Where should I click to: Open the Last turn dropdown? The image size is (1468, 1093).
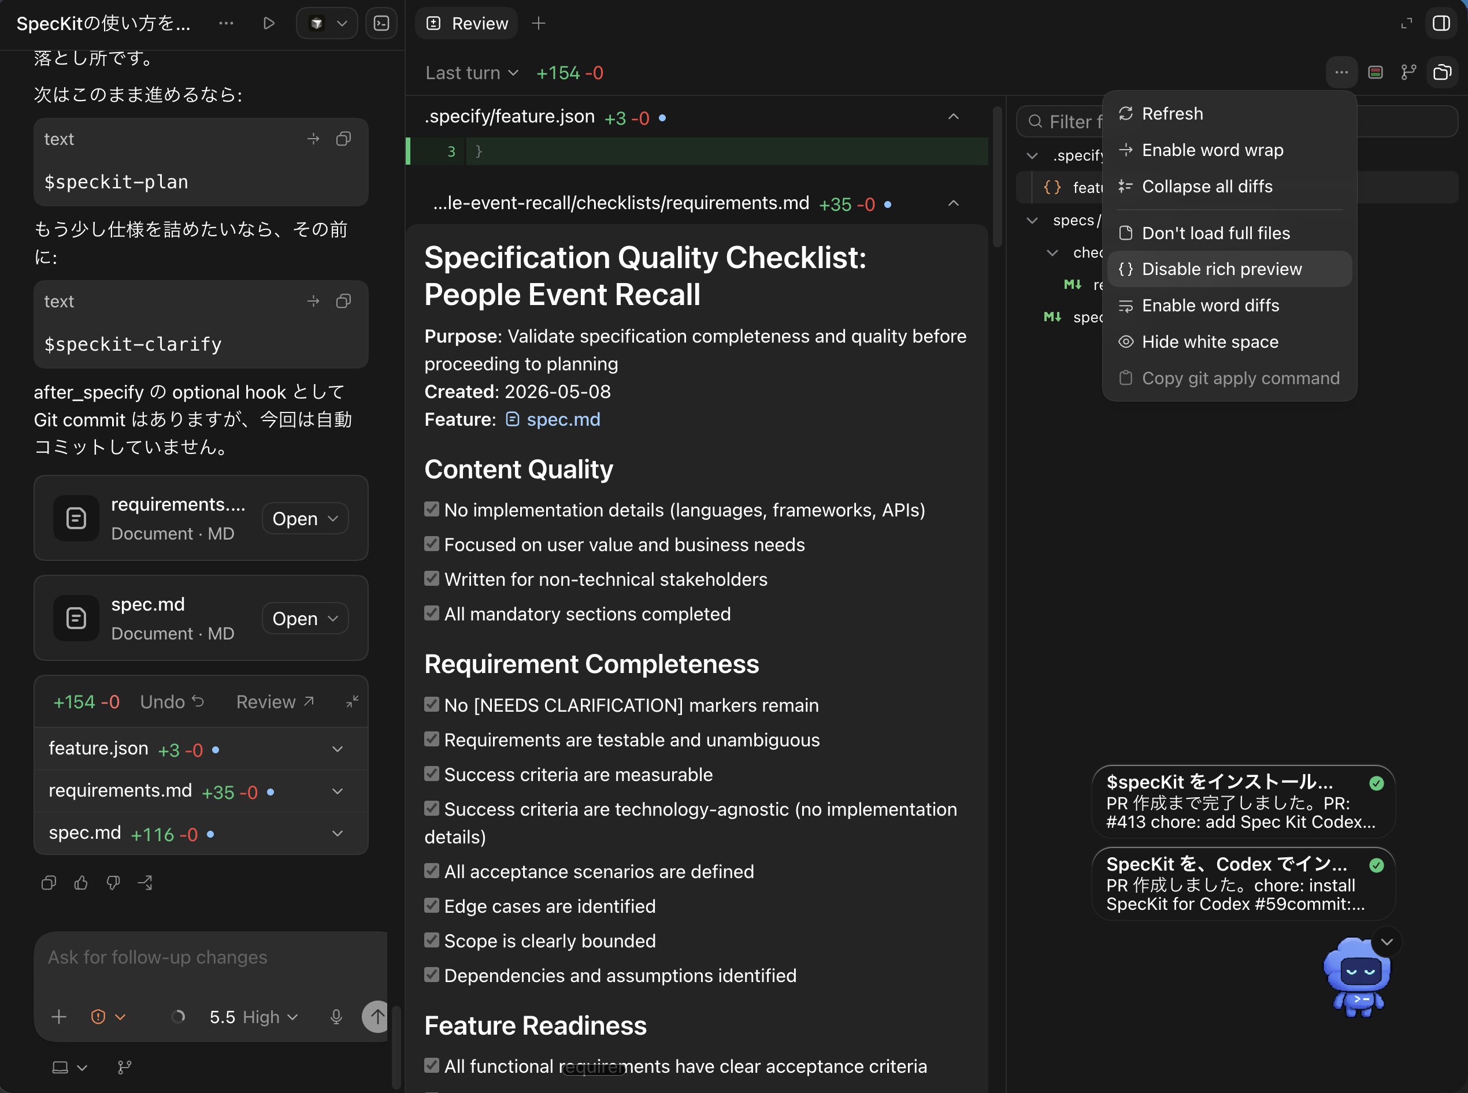click(472, 73)
